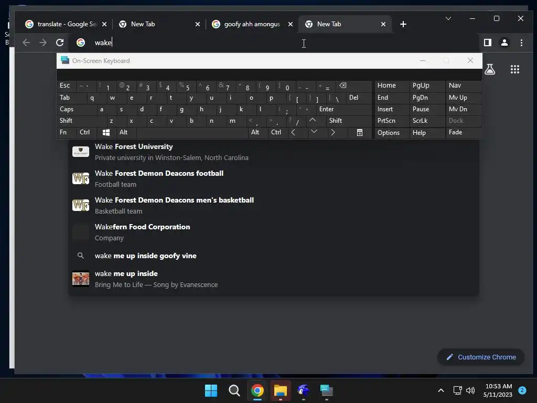Screen dimensions: 537x403
Task: Go back with the Chrome back arrow
Action: pyautogui.click(x=26, y=43)
